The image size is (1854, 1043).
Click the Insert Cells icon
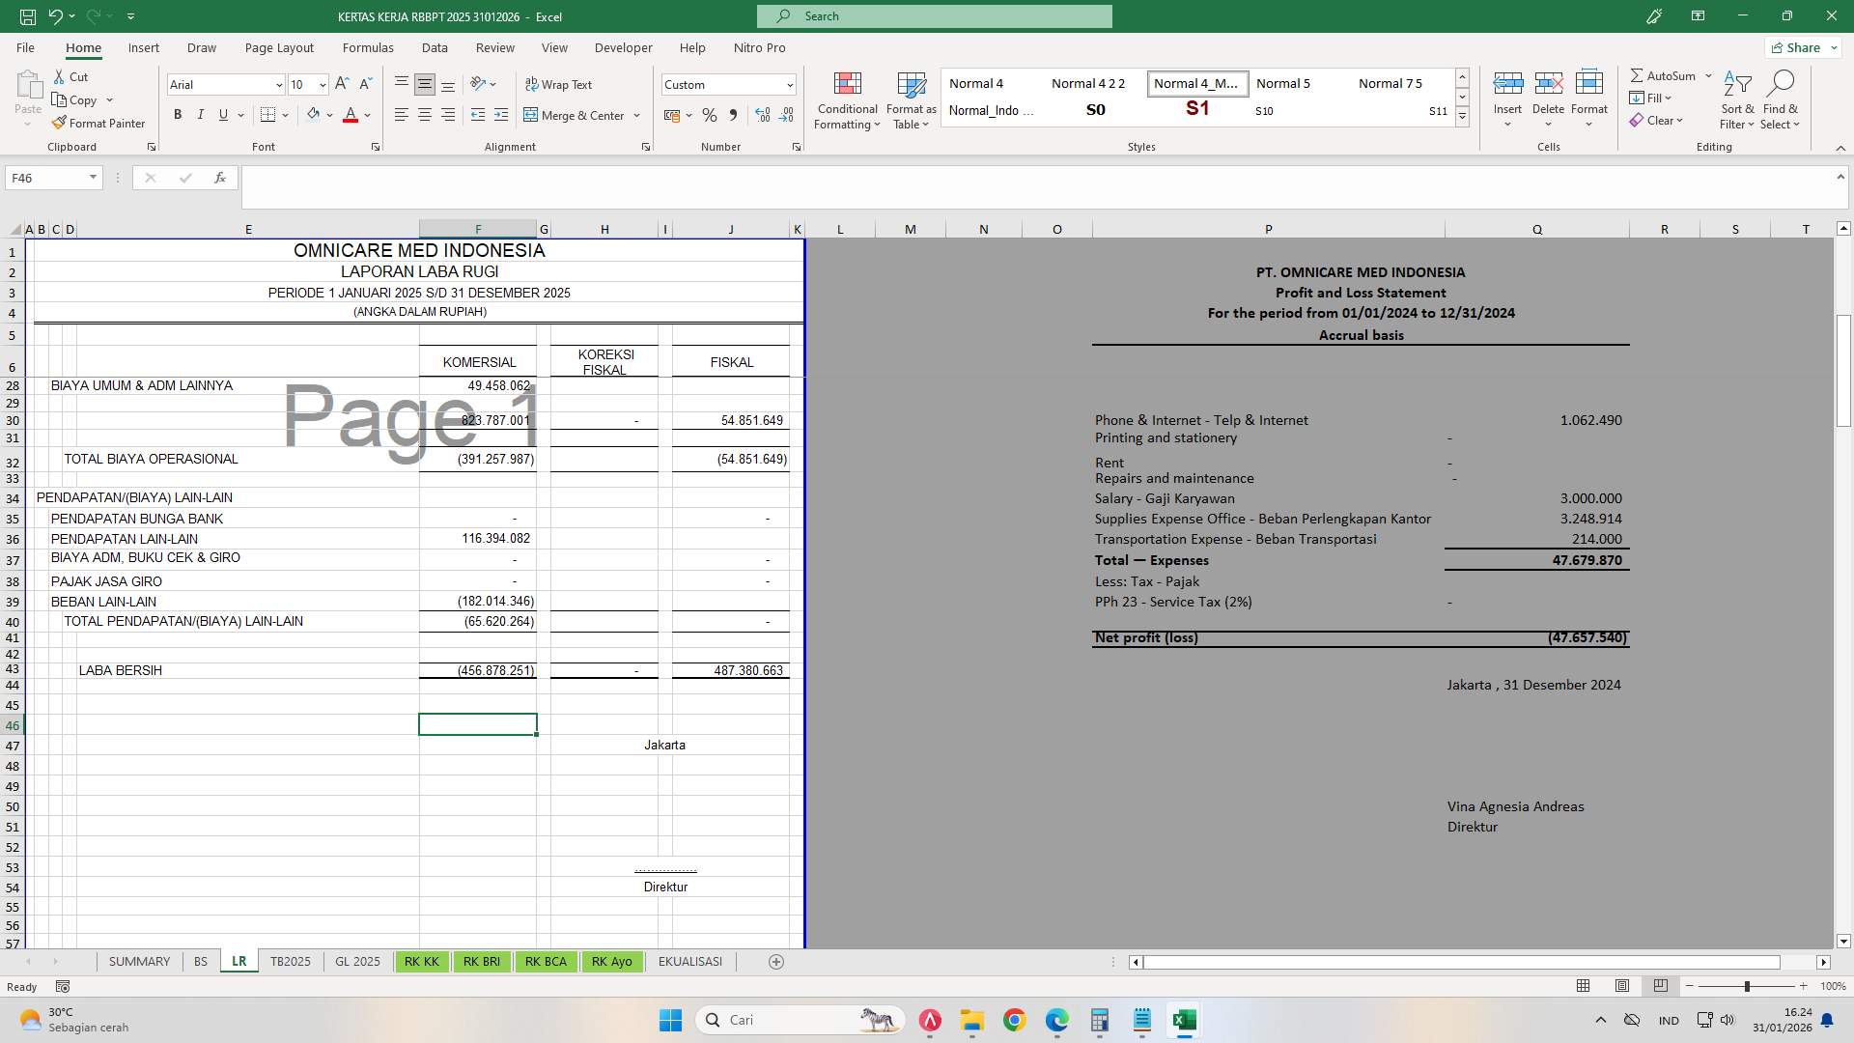pos(1507,83)
